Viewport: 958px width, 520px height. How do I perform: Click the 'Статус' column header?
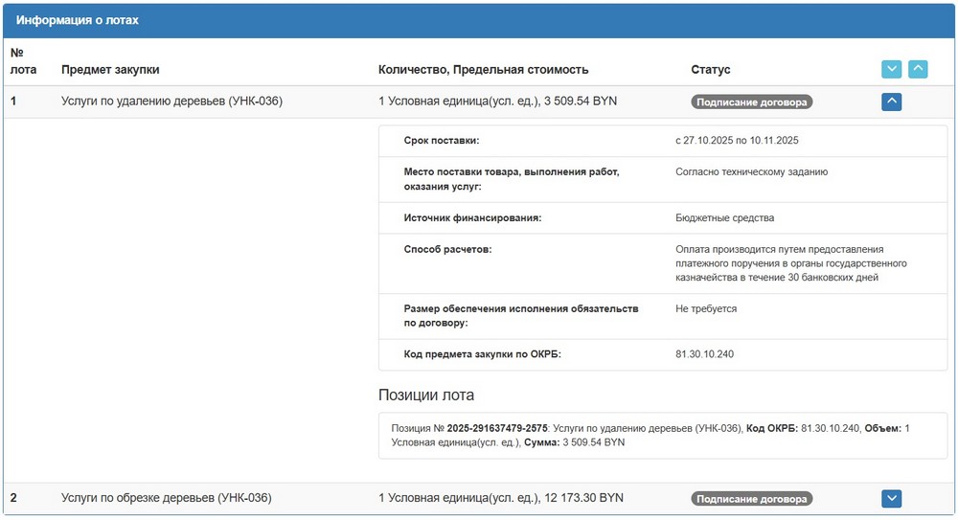[710, 70]
